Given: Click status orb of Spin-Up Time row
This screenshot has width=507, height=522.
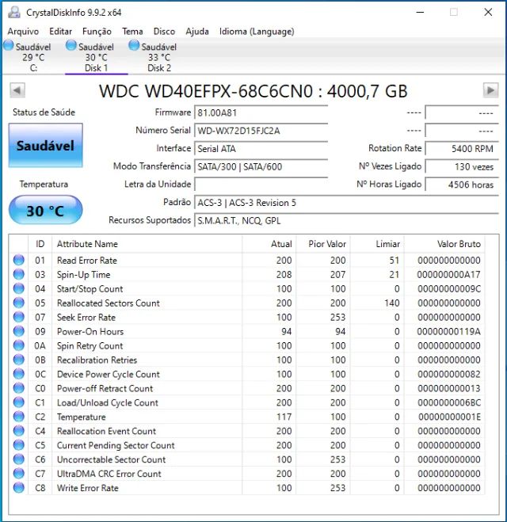Looking at the screenshot, I should click(x=19, y=274).
